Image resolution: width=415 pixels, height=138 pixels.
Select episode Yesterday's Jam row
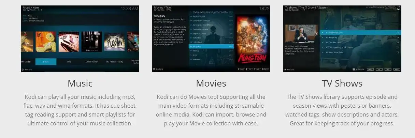360,32
